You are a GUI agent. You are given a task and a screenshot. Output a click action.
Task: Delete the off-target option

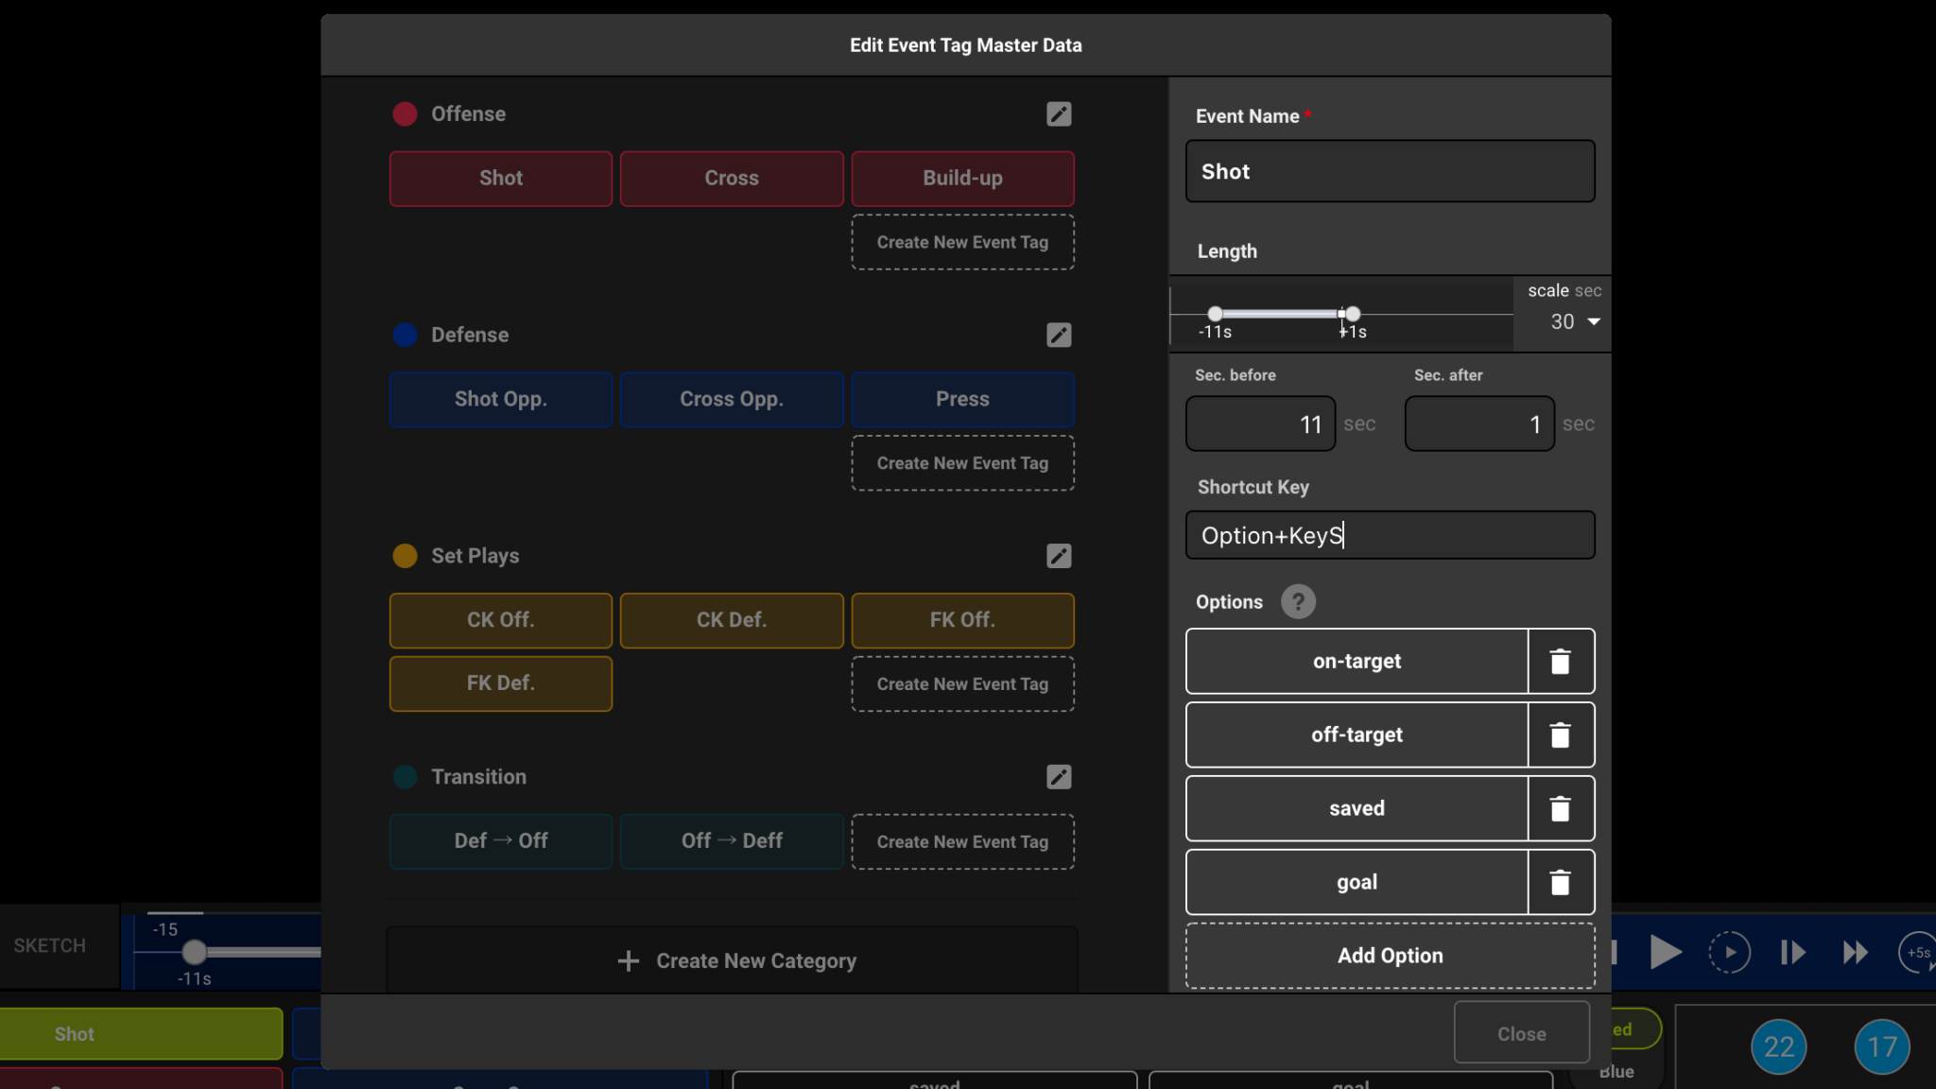1560,735
